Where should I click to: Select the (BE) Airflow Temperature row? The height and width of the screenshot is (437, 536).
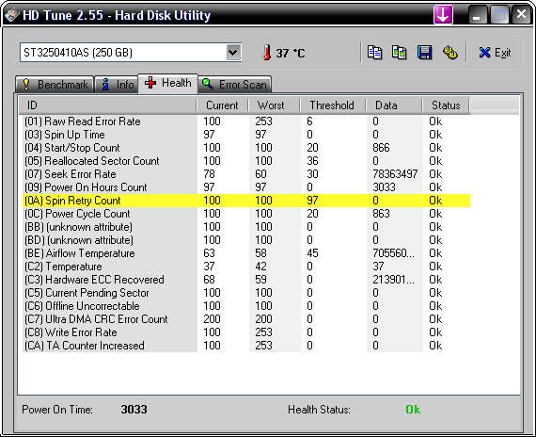tap(246, 253)
